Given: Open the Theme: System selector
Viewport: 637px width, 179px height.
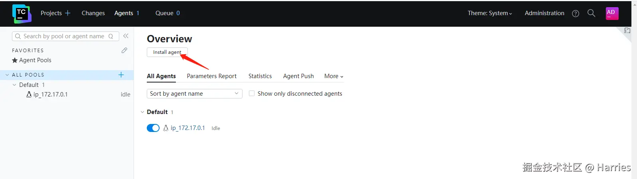Looking at the screenshot, I should pyautogui.click(x=490, y=13).
